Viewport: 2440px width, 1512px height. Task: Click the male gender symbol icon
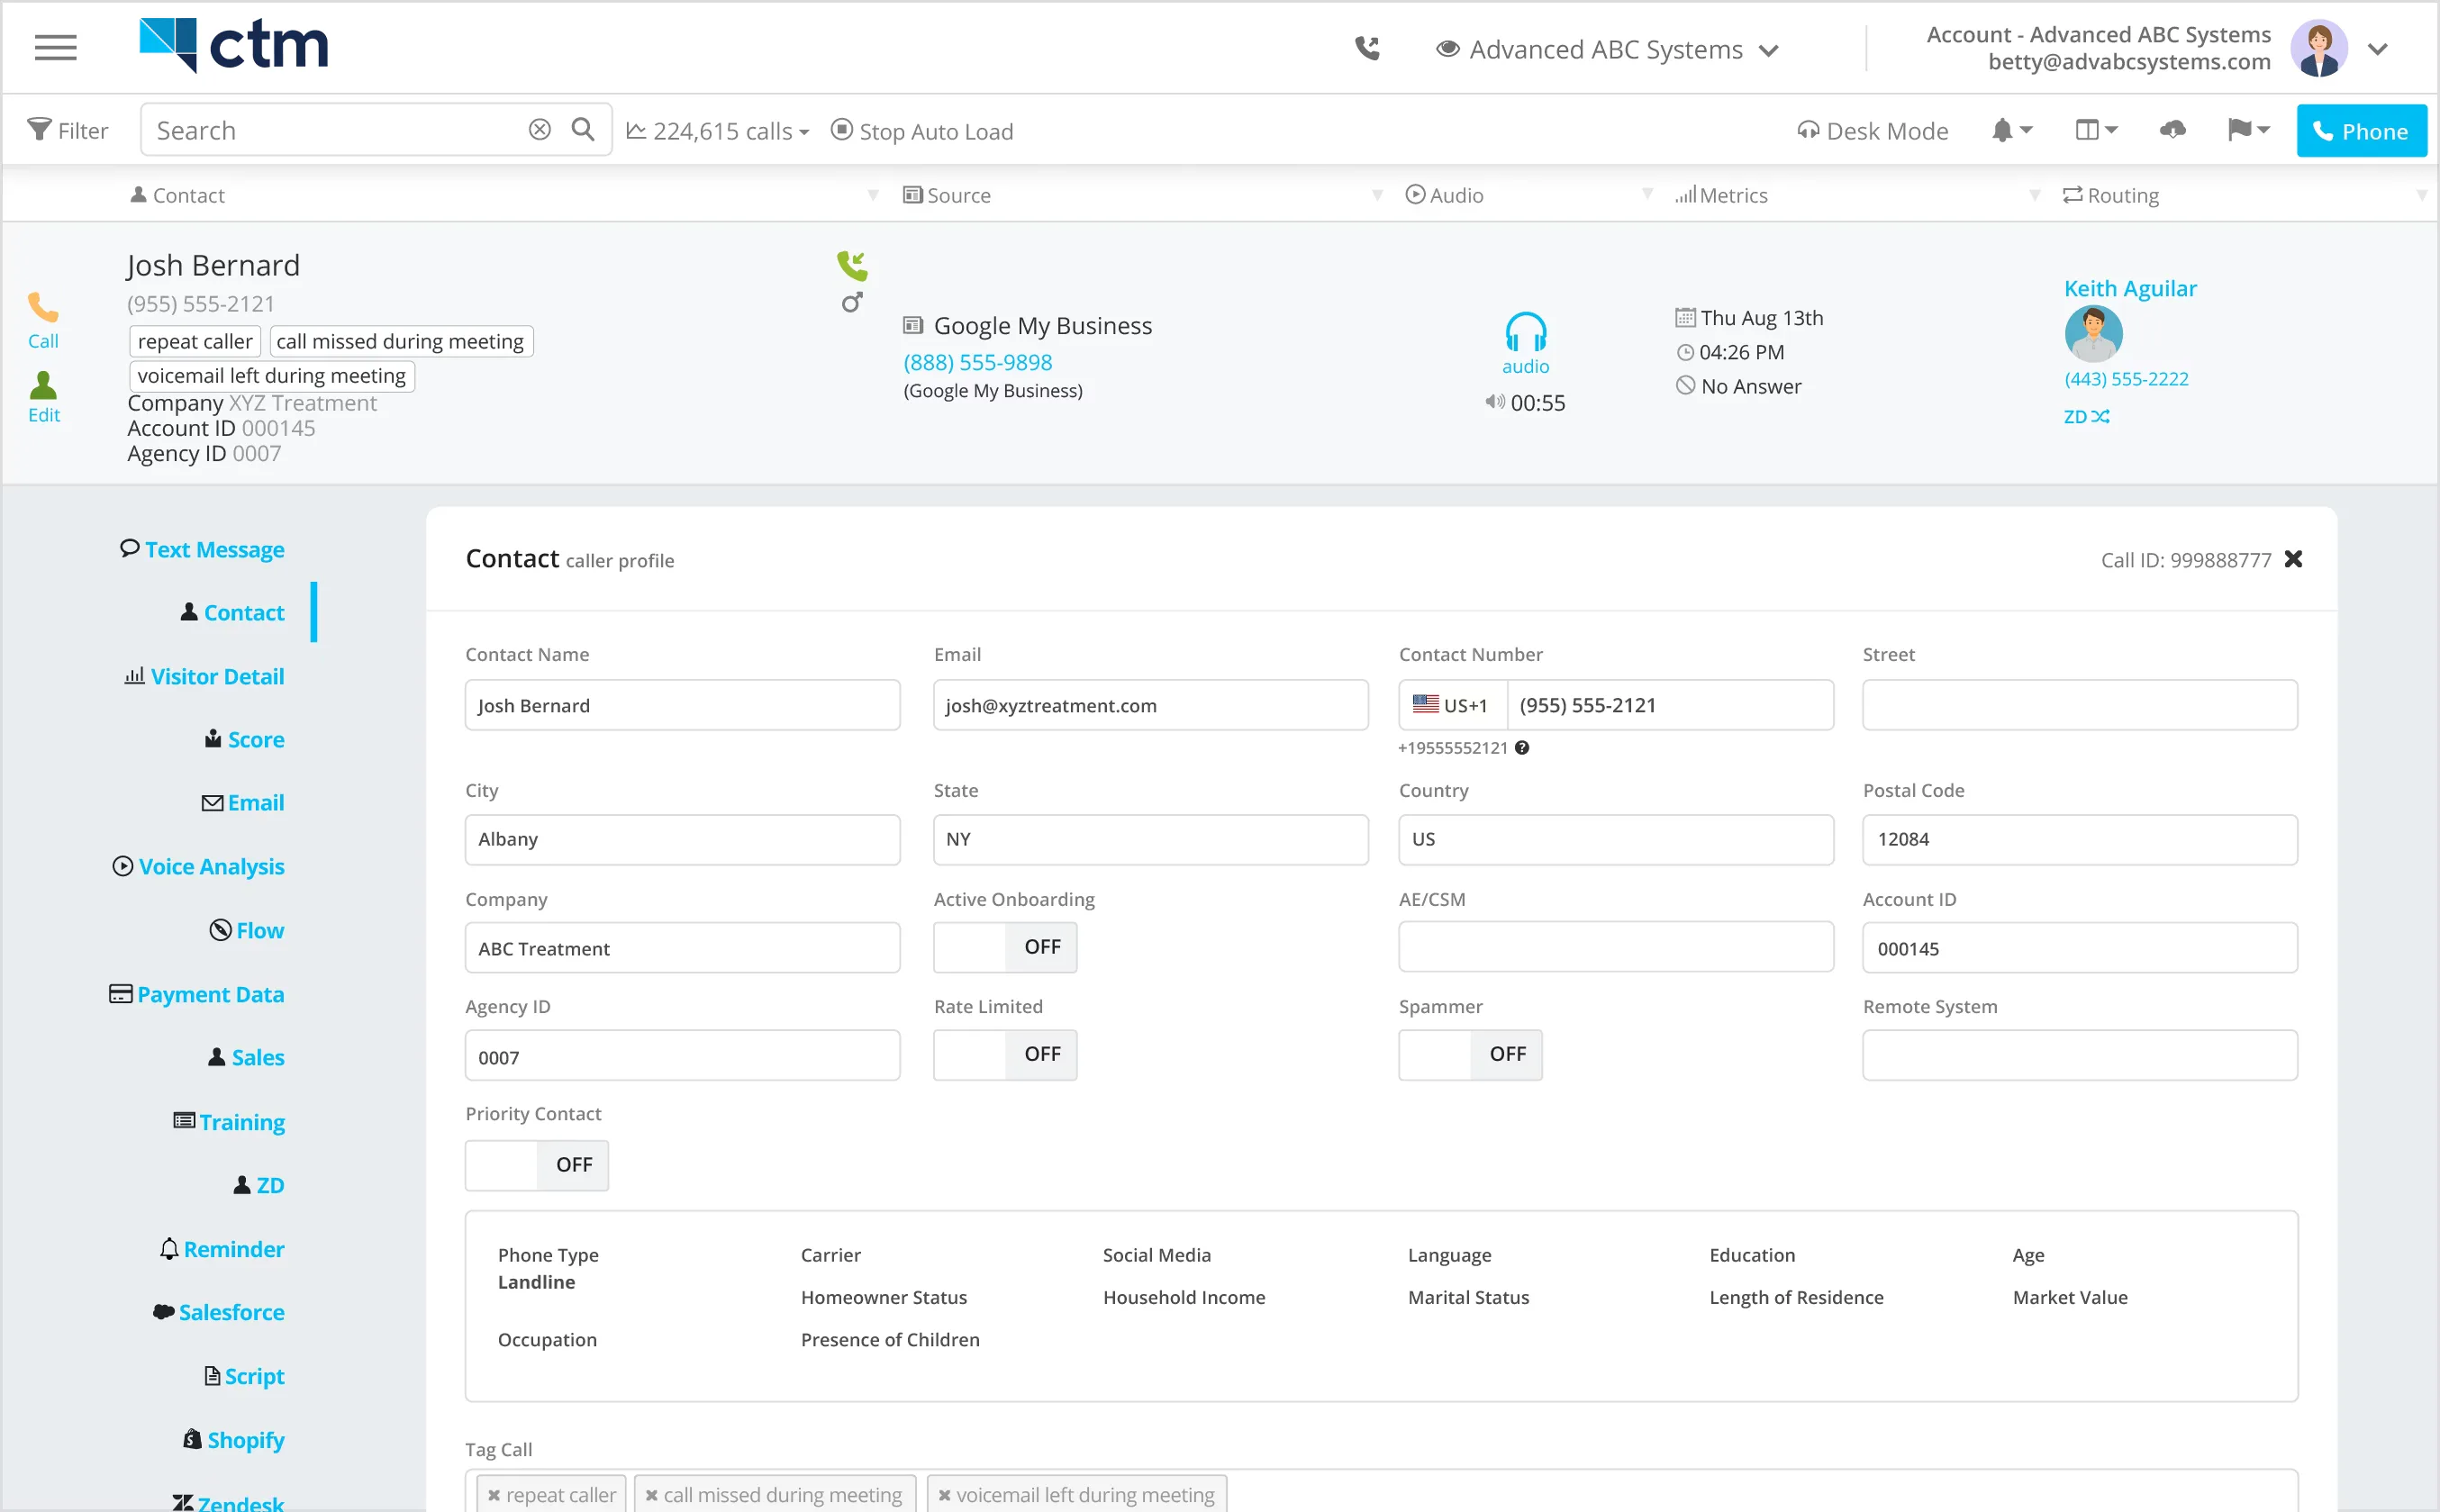852,302
